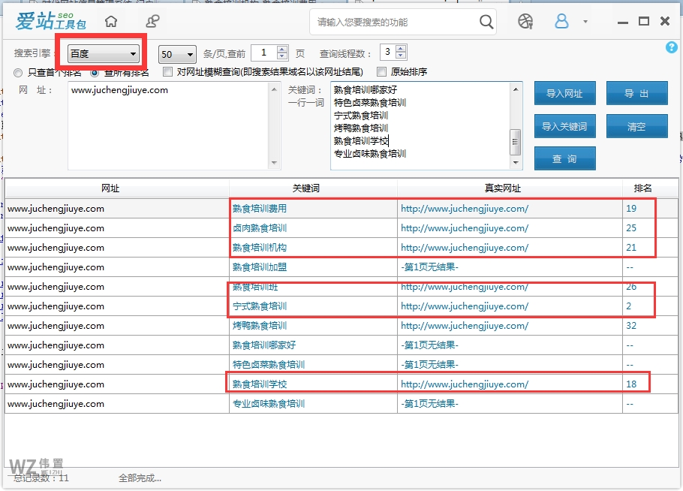Click the Home icon in the top toolbar
Viewport: 683px width, 491px height.
pyautogui.click(x=111, y=21)
